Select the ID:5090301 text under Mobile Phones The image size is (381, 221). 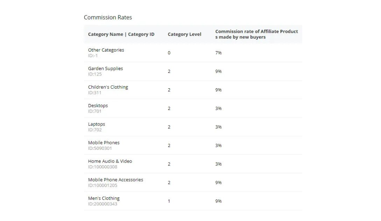click(100, 148)
